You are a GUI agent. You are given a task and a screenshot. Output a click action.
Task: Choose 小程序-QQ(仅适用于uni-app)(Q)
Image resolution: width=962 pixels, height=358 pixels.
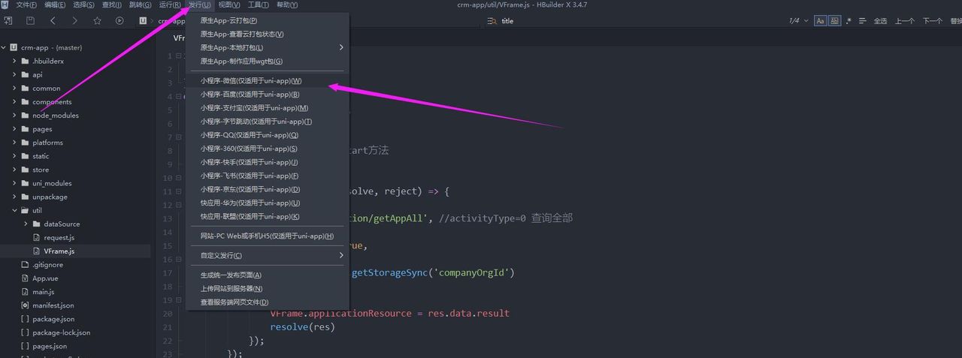pos(268,134)
